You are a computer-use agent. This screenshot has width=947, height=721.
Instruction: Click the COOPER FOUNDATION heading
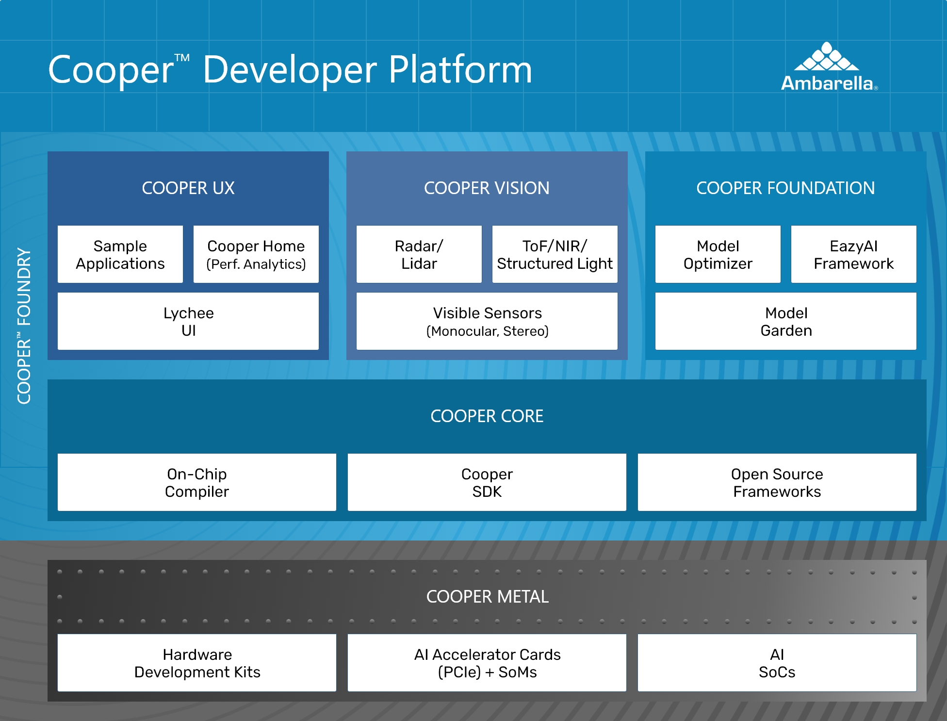click(x=785, y=188)
